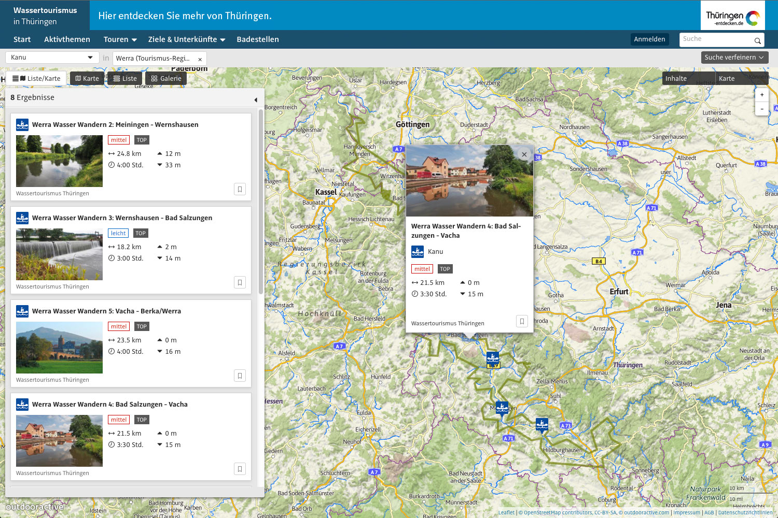The width and height of the screenshot is (778, 518).
Task: Collapse the results list panel arrow
Action: coord(256,99)
